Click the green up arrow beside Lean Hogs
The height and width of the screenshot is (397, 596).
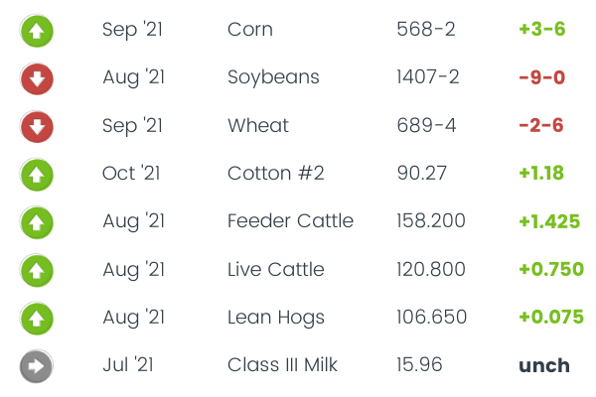(x=37, y=319)
